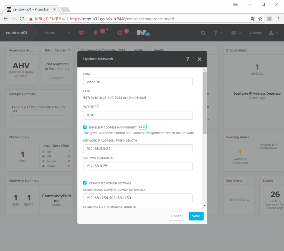This screenshot has width=284, height=251.
Task: Open the Chrome menu three dots
Action: pos(278,19)
